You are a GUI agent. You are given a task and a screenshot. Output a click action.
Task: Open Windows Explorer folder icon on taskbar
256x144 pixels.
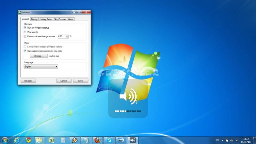point(39,140)
